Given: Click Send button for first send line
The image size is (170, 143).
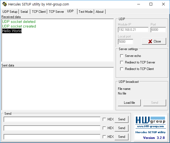Looking at the screenshot, I should 121,119.
